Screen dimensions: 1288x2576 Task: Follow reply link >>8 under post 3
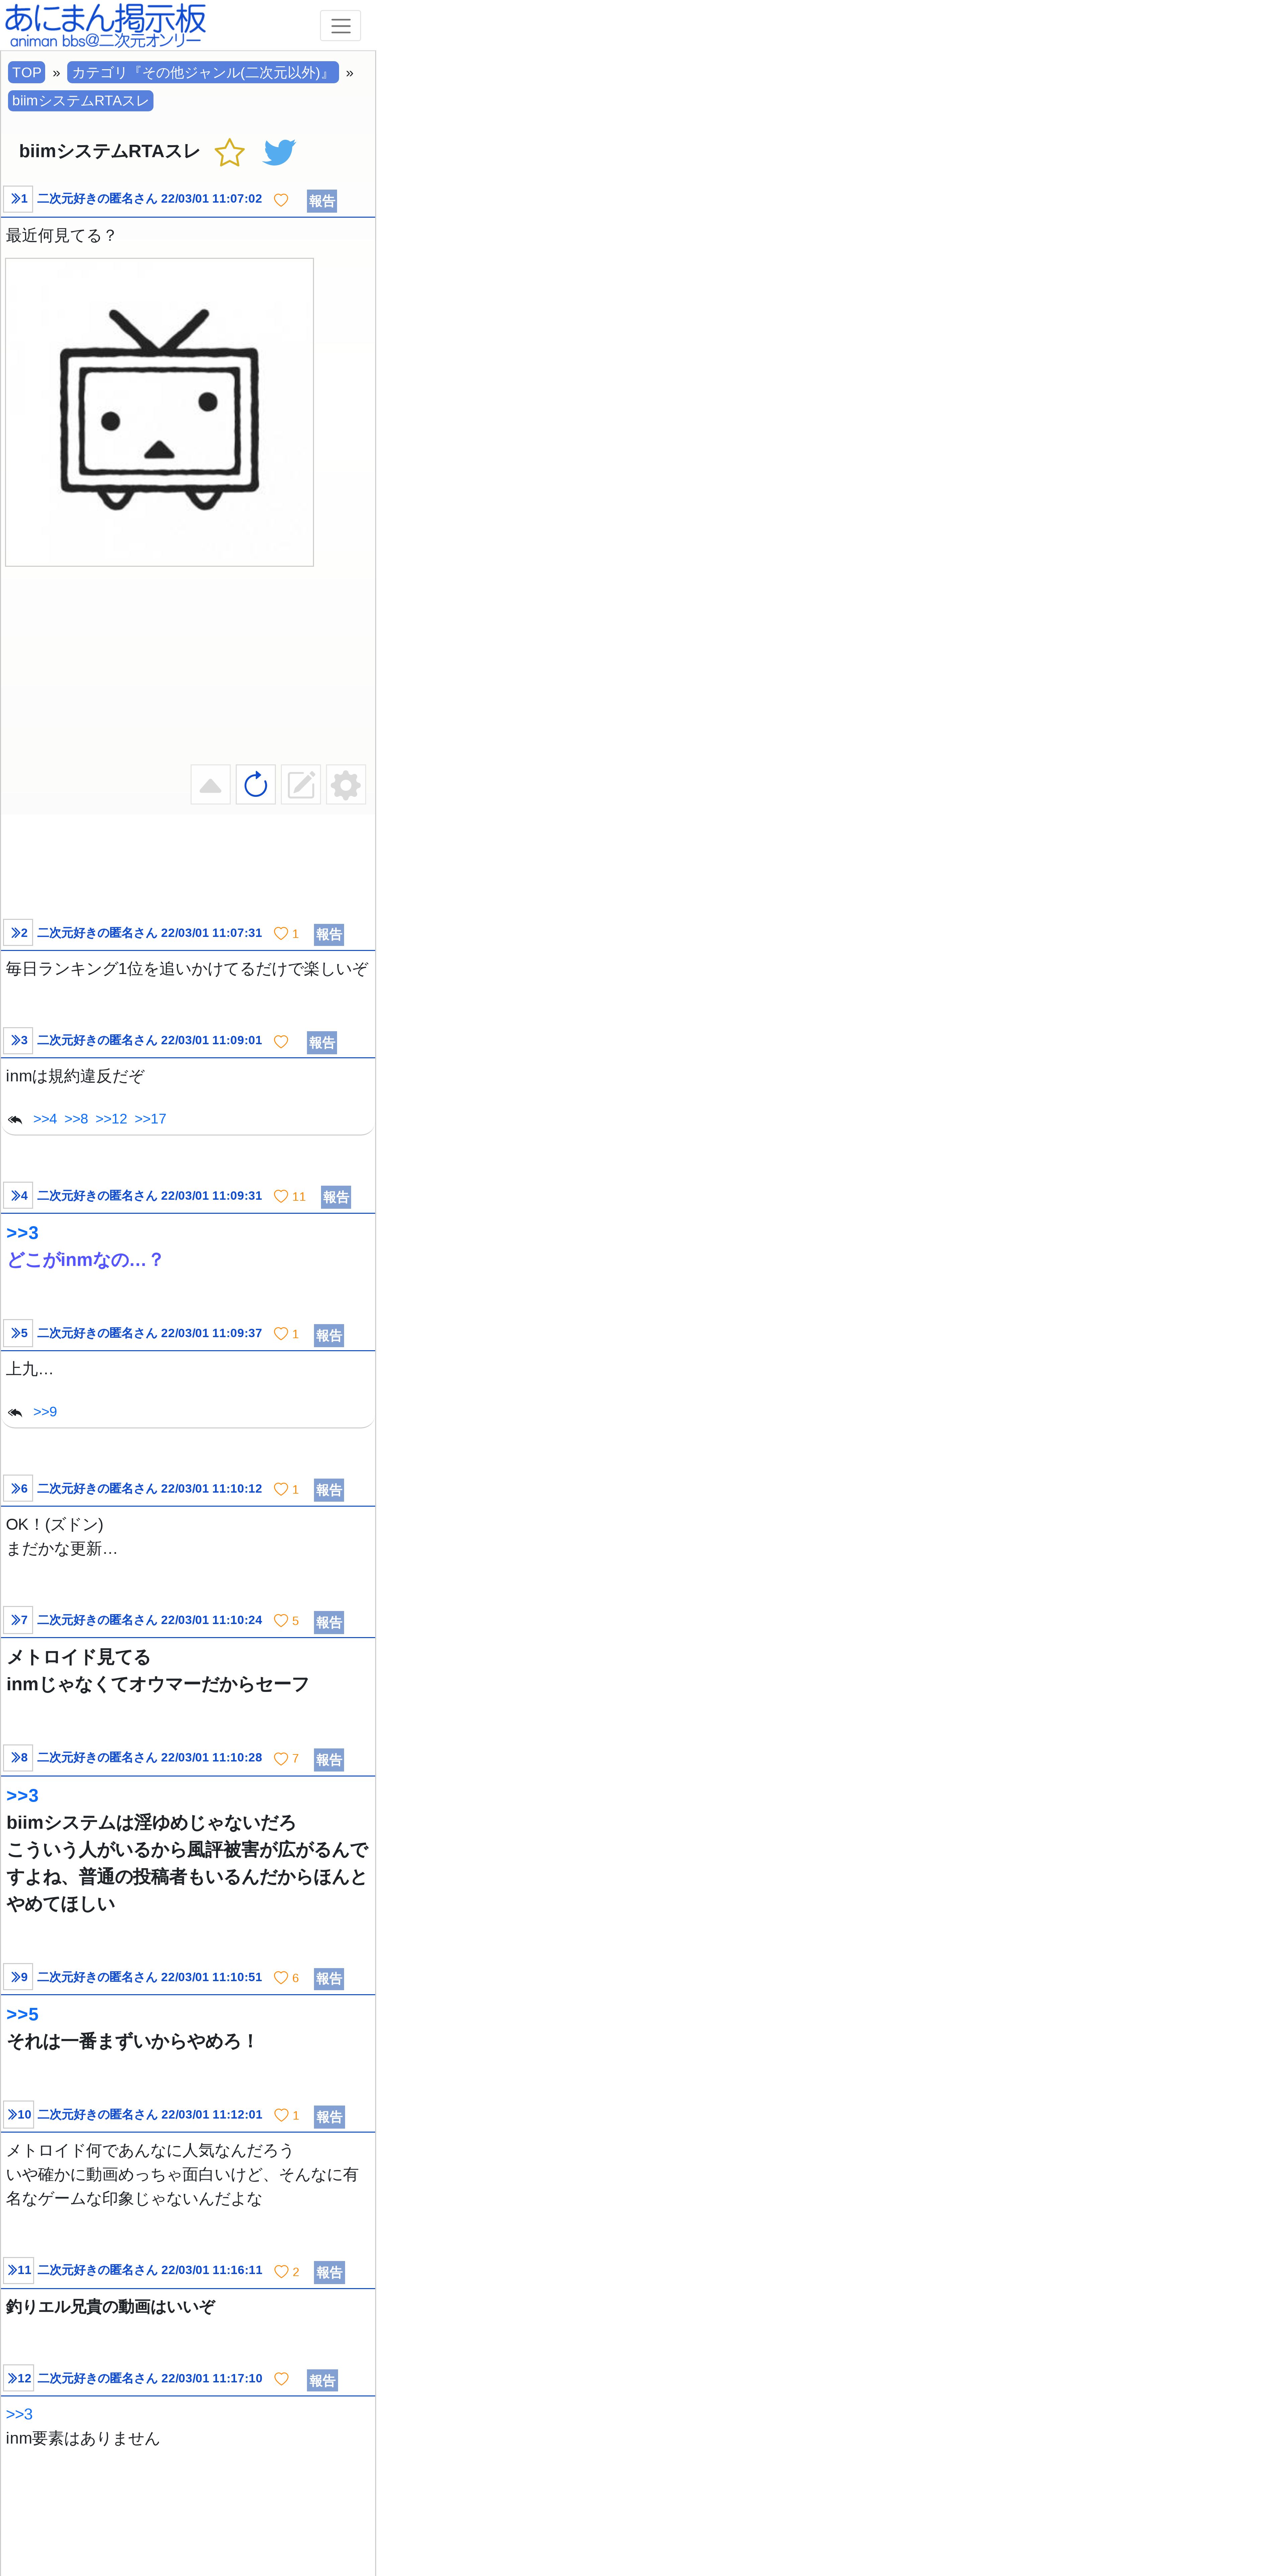(76, 1119)
